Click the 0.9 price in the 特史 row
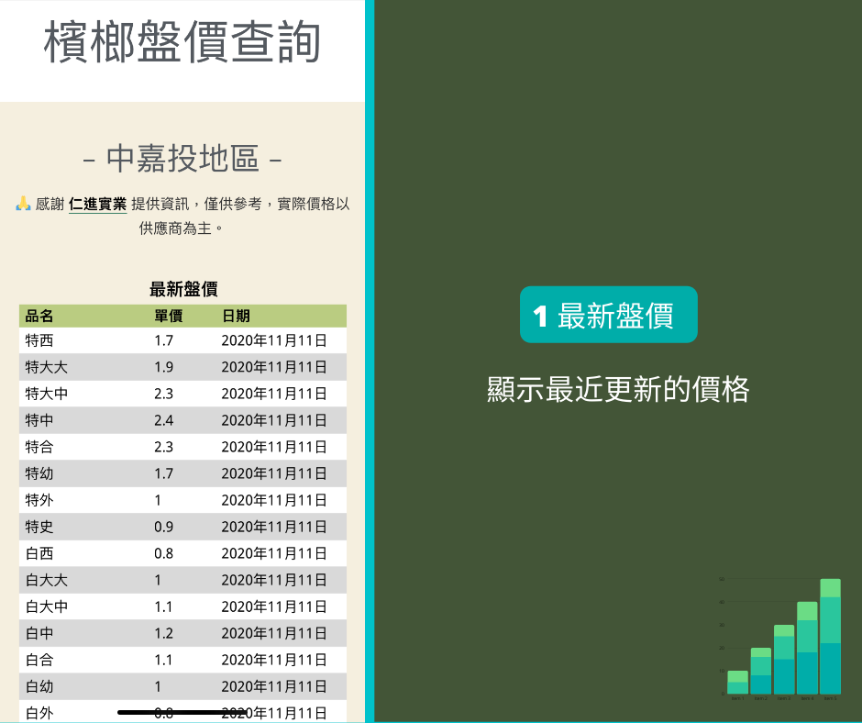 click(x=163, y=527)
